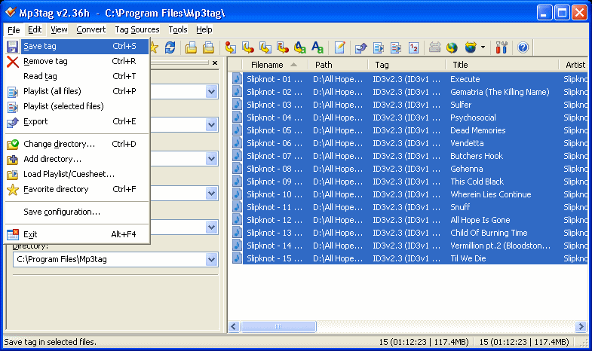Open the Actions icon with letters Aa
Viewport: 592px width, 351px height.
[317, 47]
